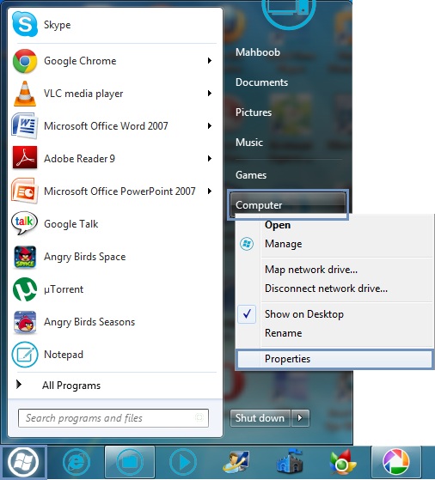The width and height of the screenshot is (435, 480).
Task: Expand Google Chrome jump list arrow
Action: pos(210,61)
